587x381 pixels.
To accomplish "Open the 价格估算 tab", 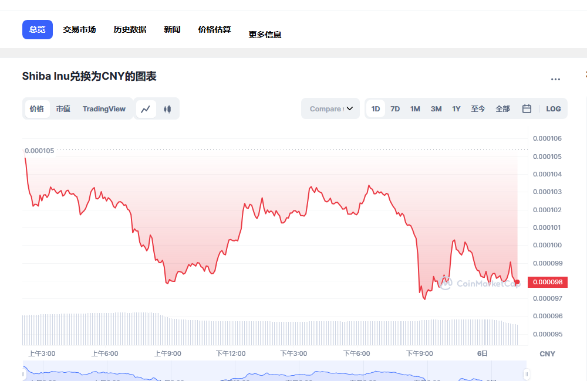I will tap(214, 29).
